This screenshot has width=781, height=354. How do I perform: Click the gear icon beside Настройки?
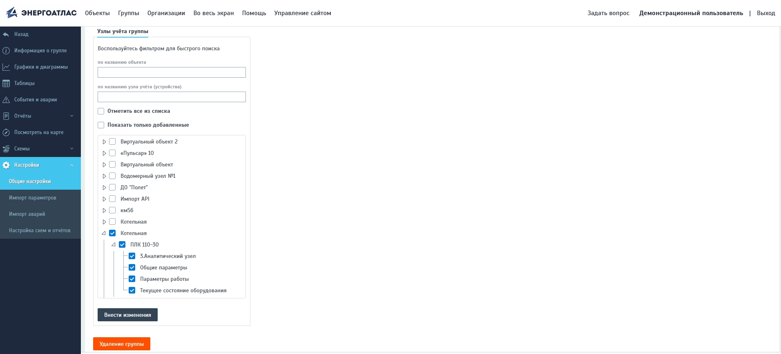6,165
